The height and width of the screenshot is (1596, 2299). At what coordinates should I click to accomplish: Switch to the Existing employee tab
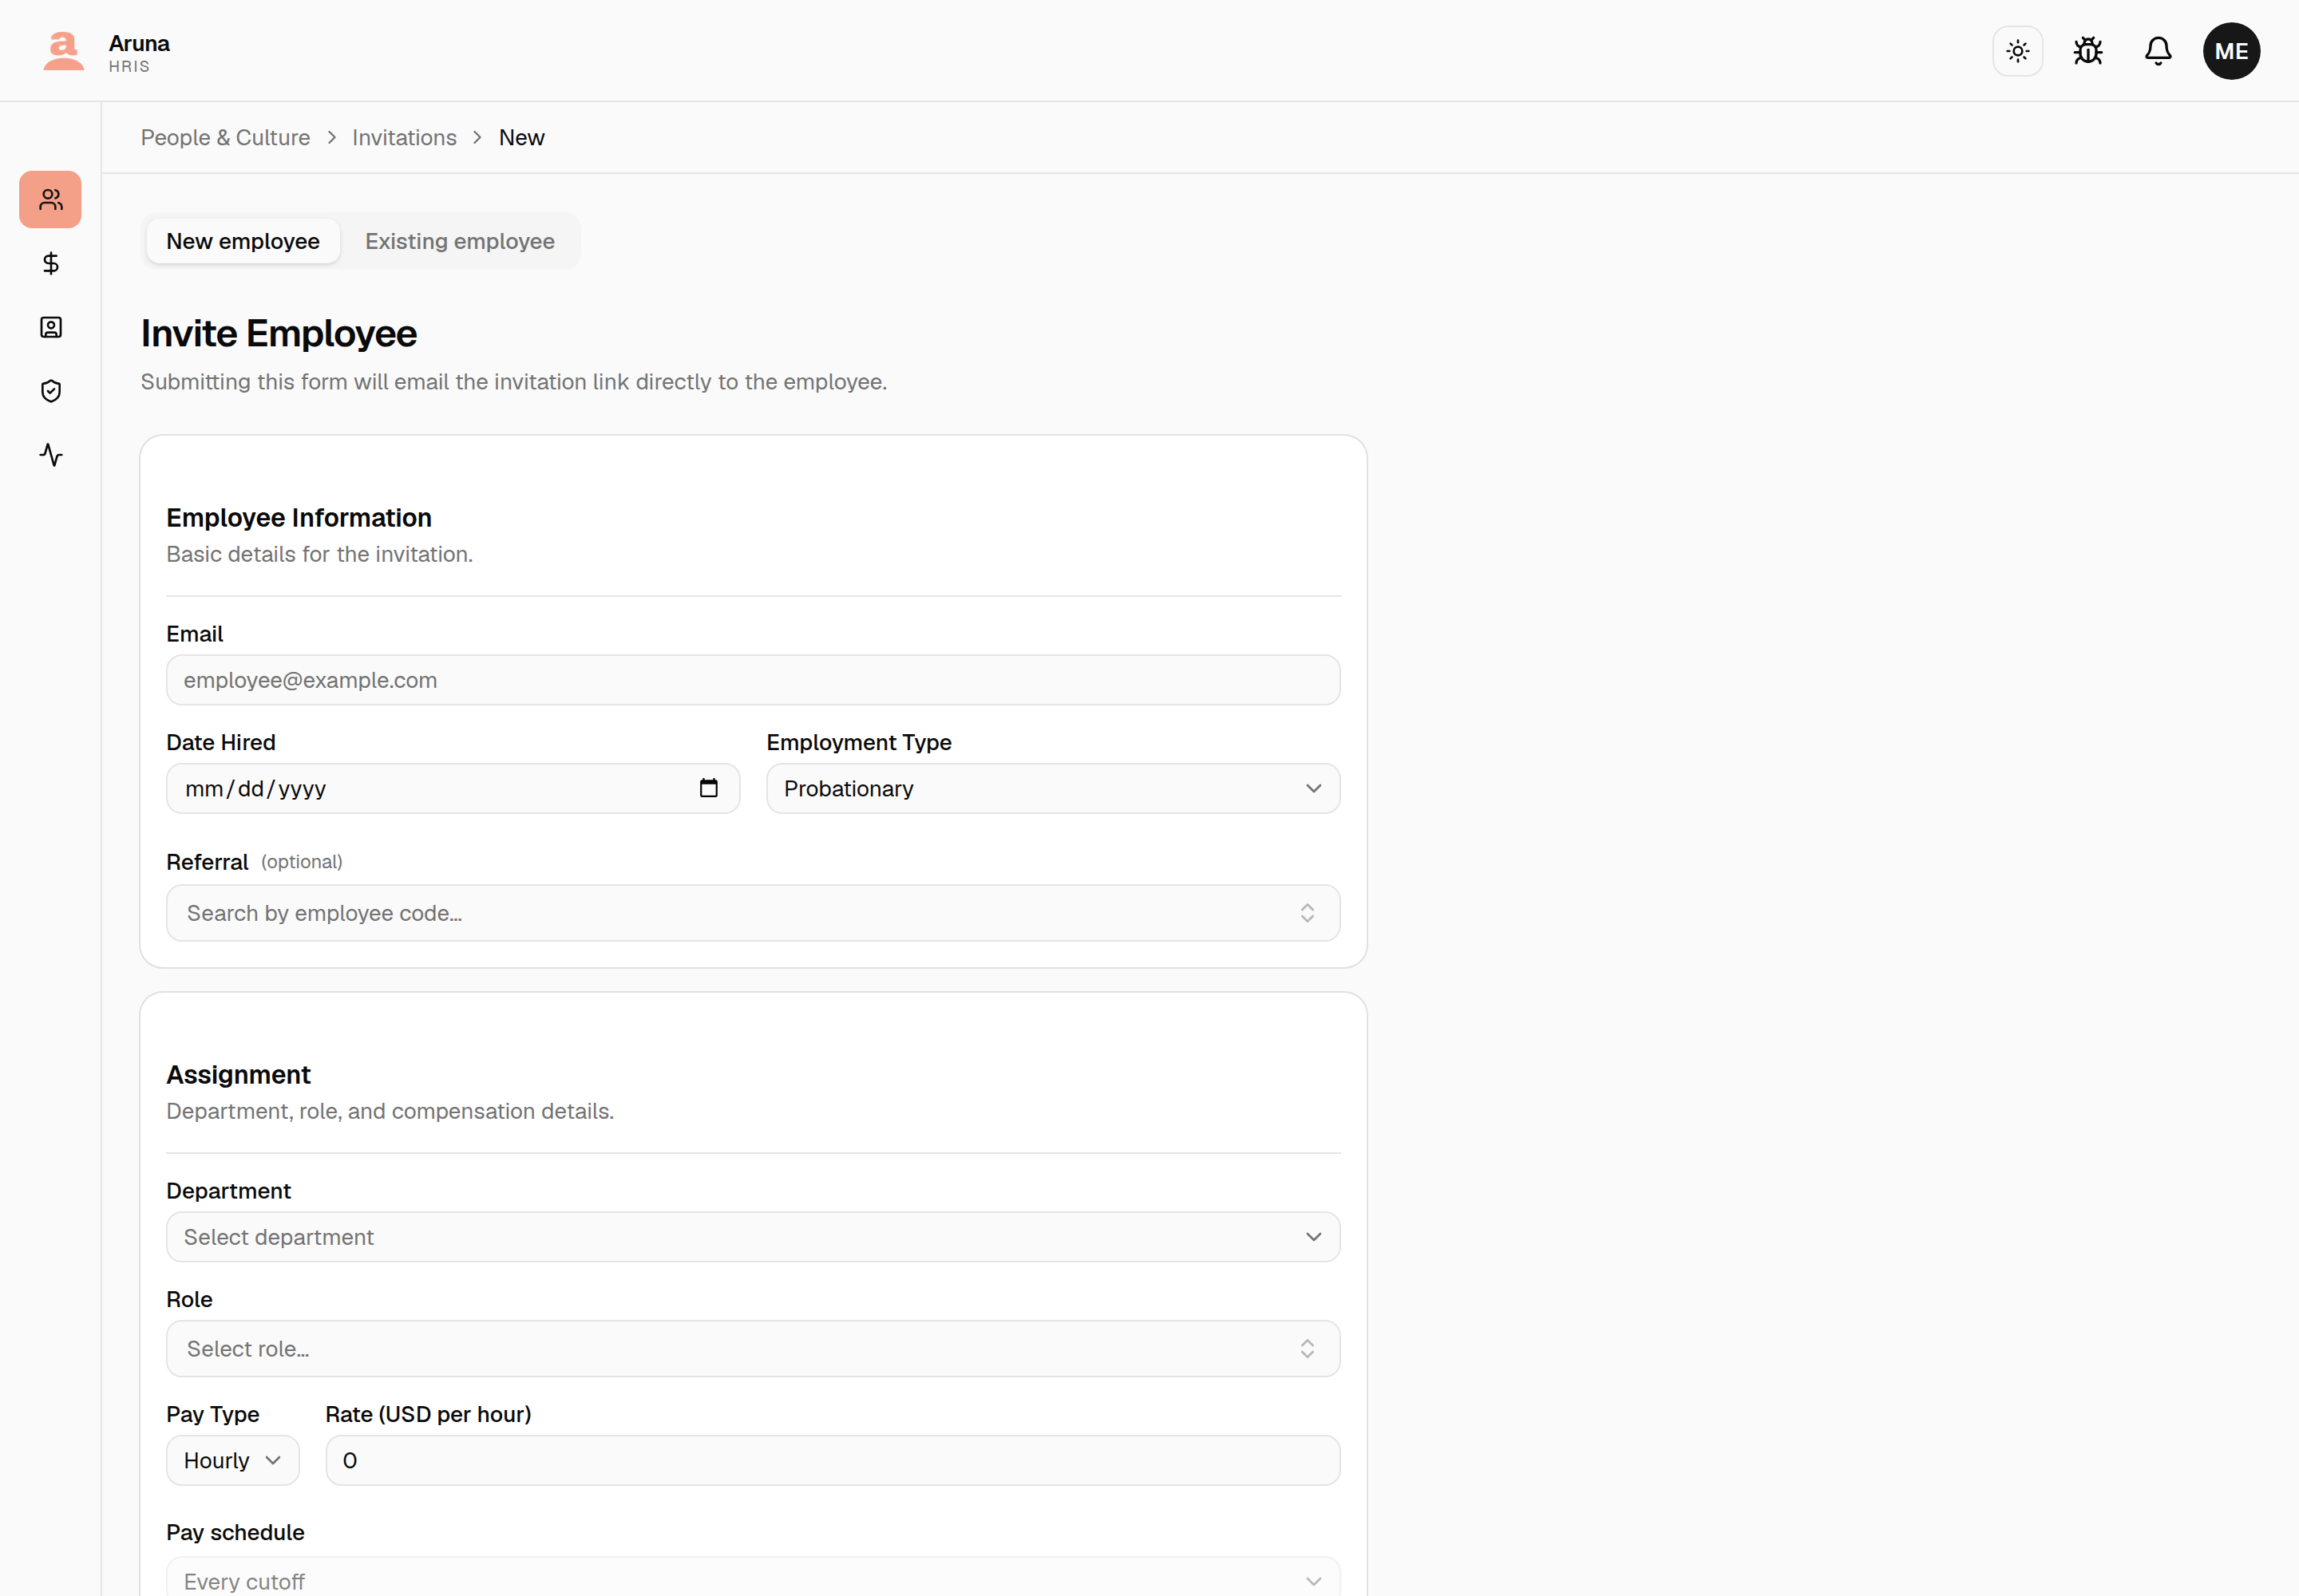click(459, 241)
